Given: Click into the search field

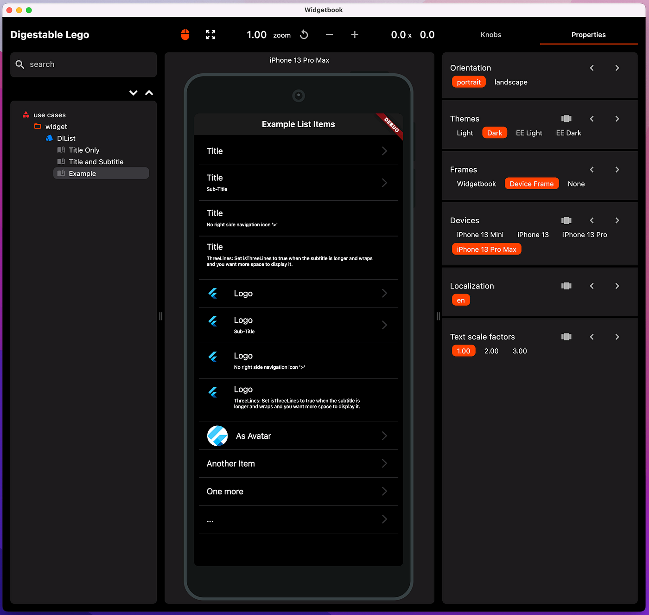Looking at the screenshot, I should pyautogui.click(x=83, y=64).
